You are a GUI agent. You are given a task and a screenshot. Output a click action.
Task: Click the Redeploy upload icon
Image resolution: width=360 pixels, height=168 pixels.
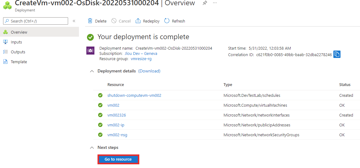coord(138,21)
